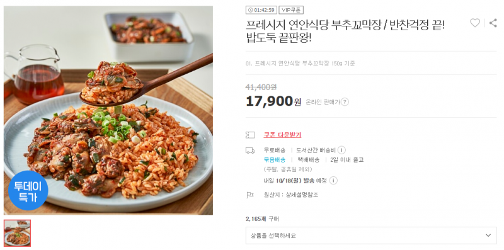
Task: Click the 도서산간 배송비 text
Action: [x=316, y=150]
